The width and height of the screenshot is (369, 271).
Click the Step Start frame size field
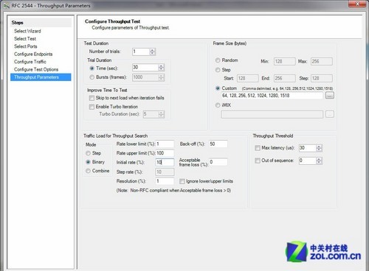[248, 78]
